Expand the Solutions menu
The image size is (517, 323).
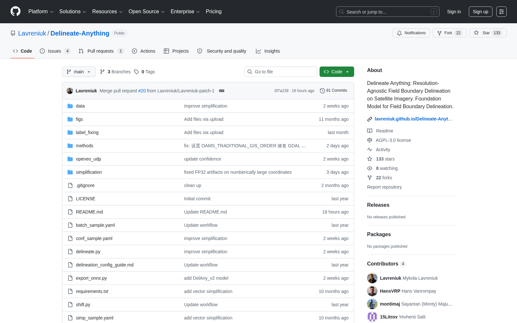coord(73,12)
